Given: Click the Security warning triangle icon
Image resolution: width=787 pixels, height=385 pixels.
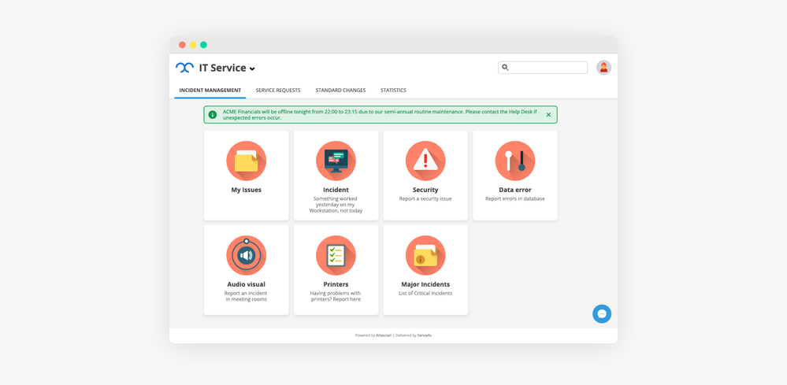Looking at the screenshot, I should [x=425, y=161].
